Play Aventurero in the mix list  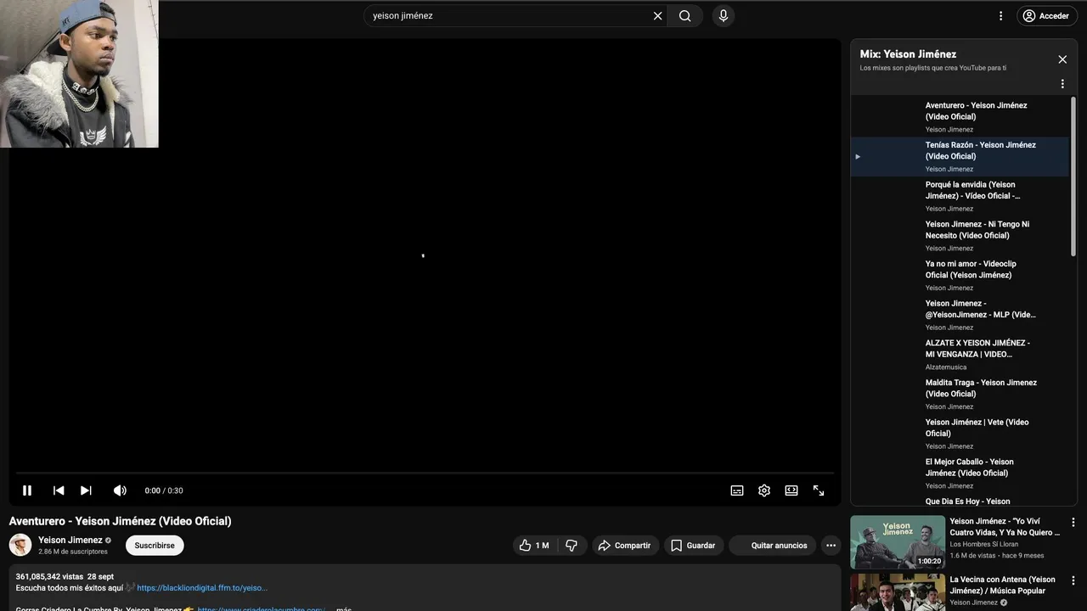960,117
